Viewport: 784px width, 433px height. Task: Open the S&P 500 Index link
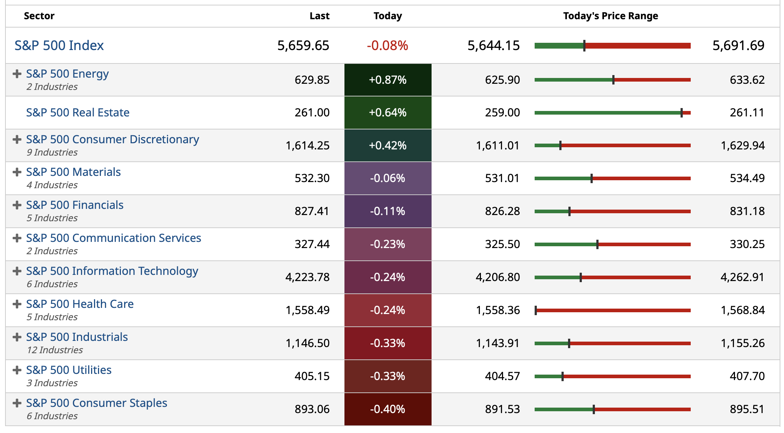59,46
